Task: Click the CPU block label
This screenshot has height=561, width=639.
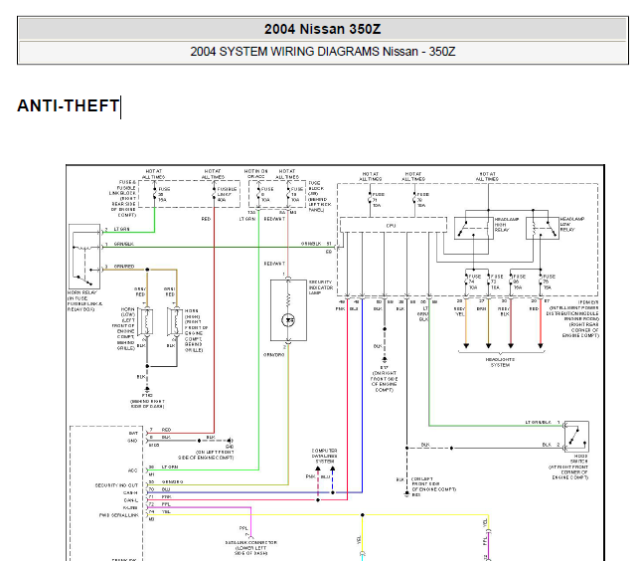Action: (391, 226)
